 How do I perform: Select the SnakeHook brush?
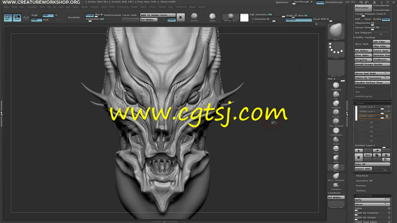pyautogui.click(x=336, y=186)
